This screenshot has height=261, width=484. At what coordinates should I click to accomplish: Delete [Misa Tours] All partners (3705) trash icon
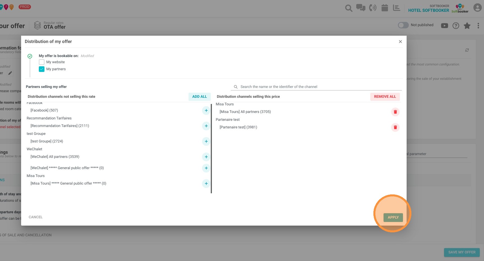click(x=395, y=112)
